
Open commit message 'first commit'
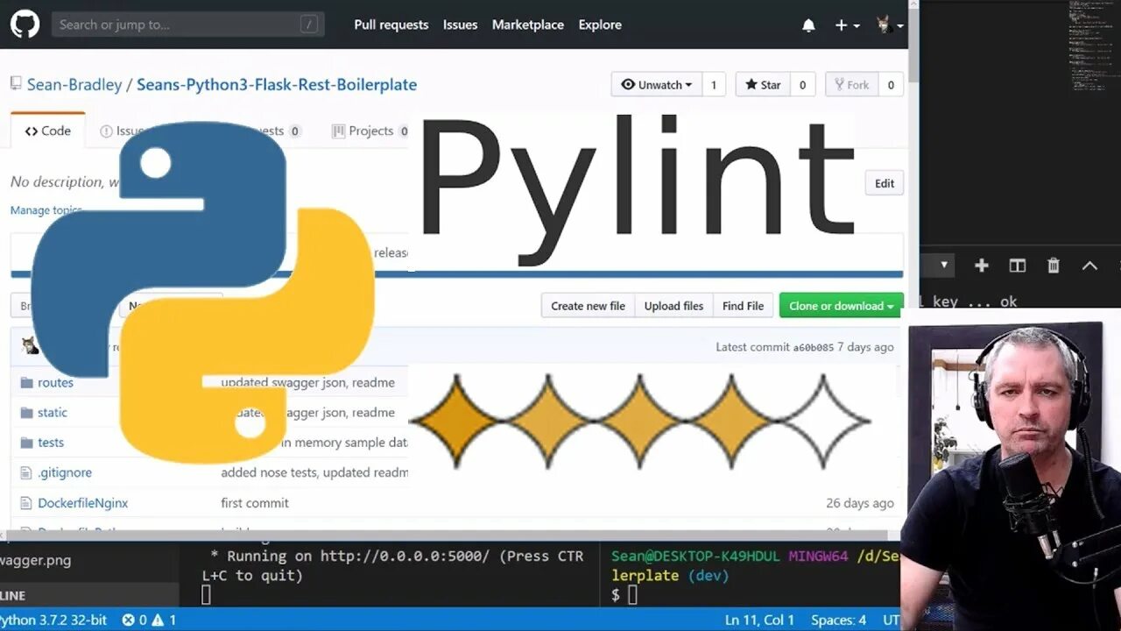click(255, 503)
